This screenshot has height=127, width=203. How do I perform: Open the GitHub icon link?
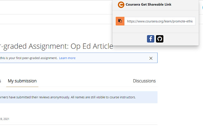[x=160, y=39]
